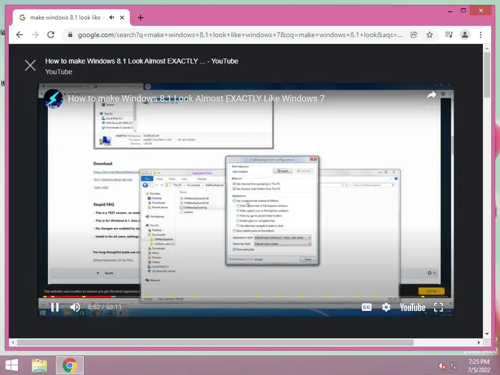The height and width of the screenshot is (375, 500).
Task: Click the scroll down arrow of page scrollbar
Action: point(487,334)
